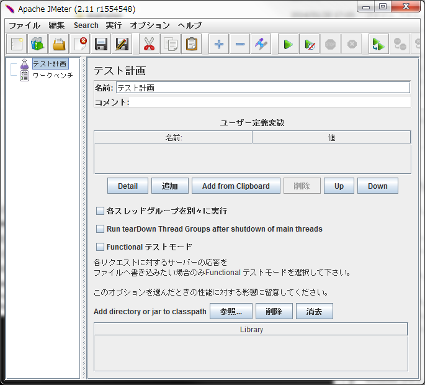Viewport: 425px width, 385px height.
Task: Click the Remote stop all icon
Action: [x=400, y=44]
